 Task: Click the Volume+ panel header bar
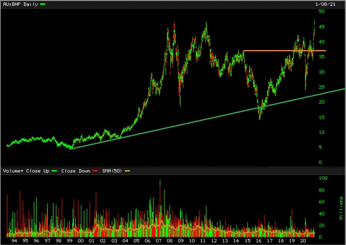pyautogui.click(x=173, y=171)
